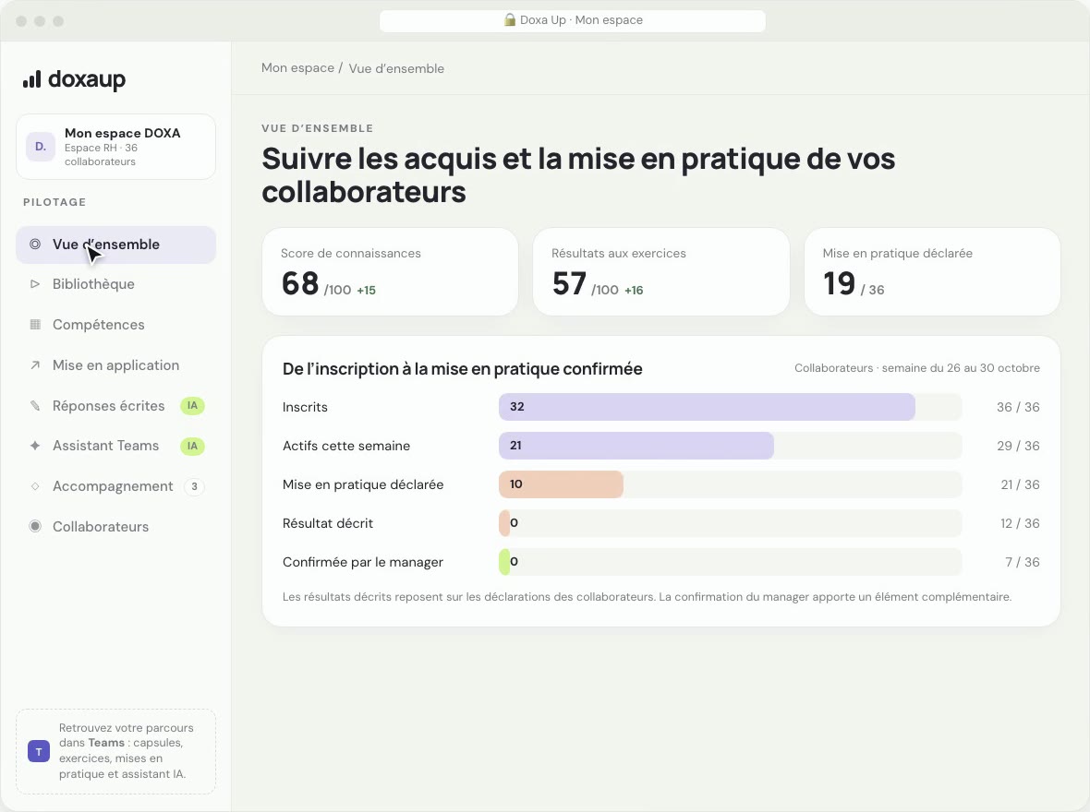Click the arrow icon beside Mise en application

(x=35, y=365)
